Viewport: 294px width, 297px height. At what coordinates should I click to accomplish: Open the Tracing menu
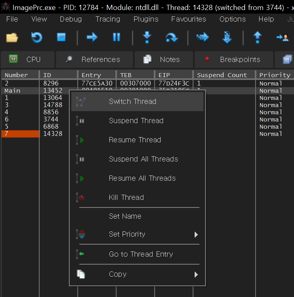(x=108, y=19)
